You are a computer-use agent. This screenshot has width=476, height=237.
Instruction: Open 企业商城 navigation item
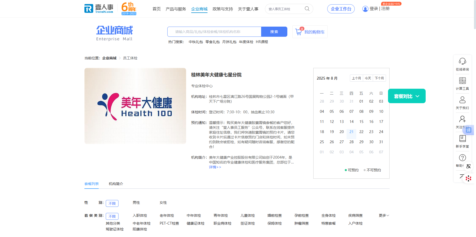click(x=199, y=9)
